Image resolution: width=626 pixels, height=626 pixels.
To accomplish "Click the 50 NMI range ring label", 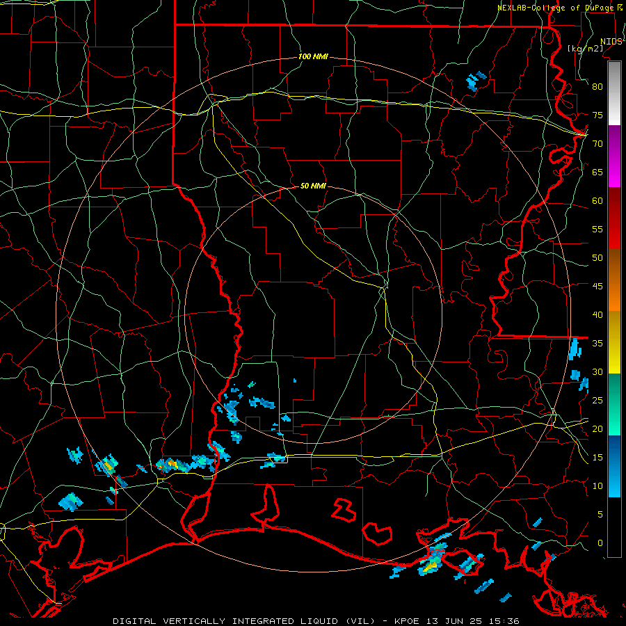I will [x=313, y=186].
